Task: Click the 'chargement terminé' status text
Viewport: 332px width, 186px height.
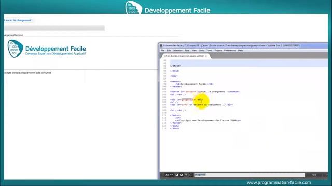Action: (13, 35)
